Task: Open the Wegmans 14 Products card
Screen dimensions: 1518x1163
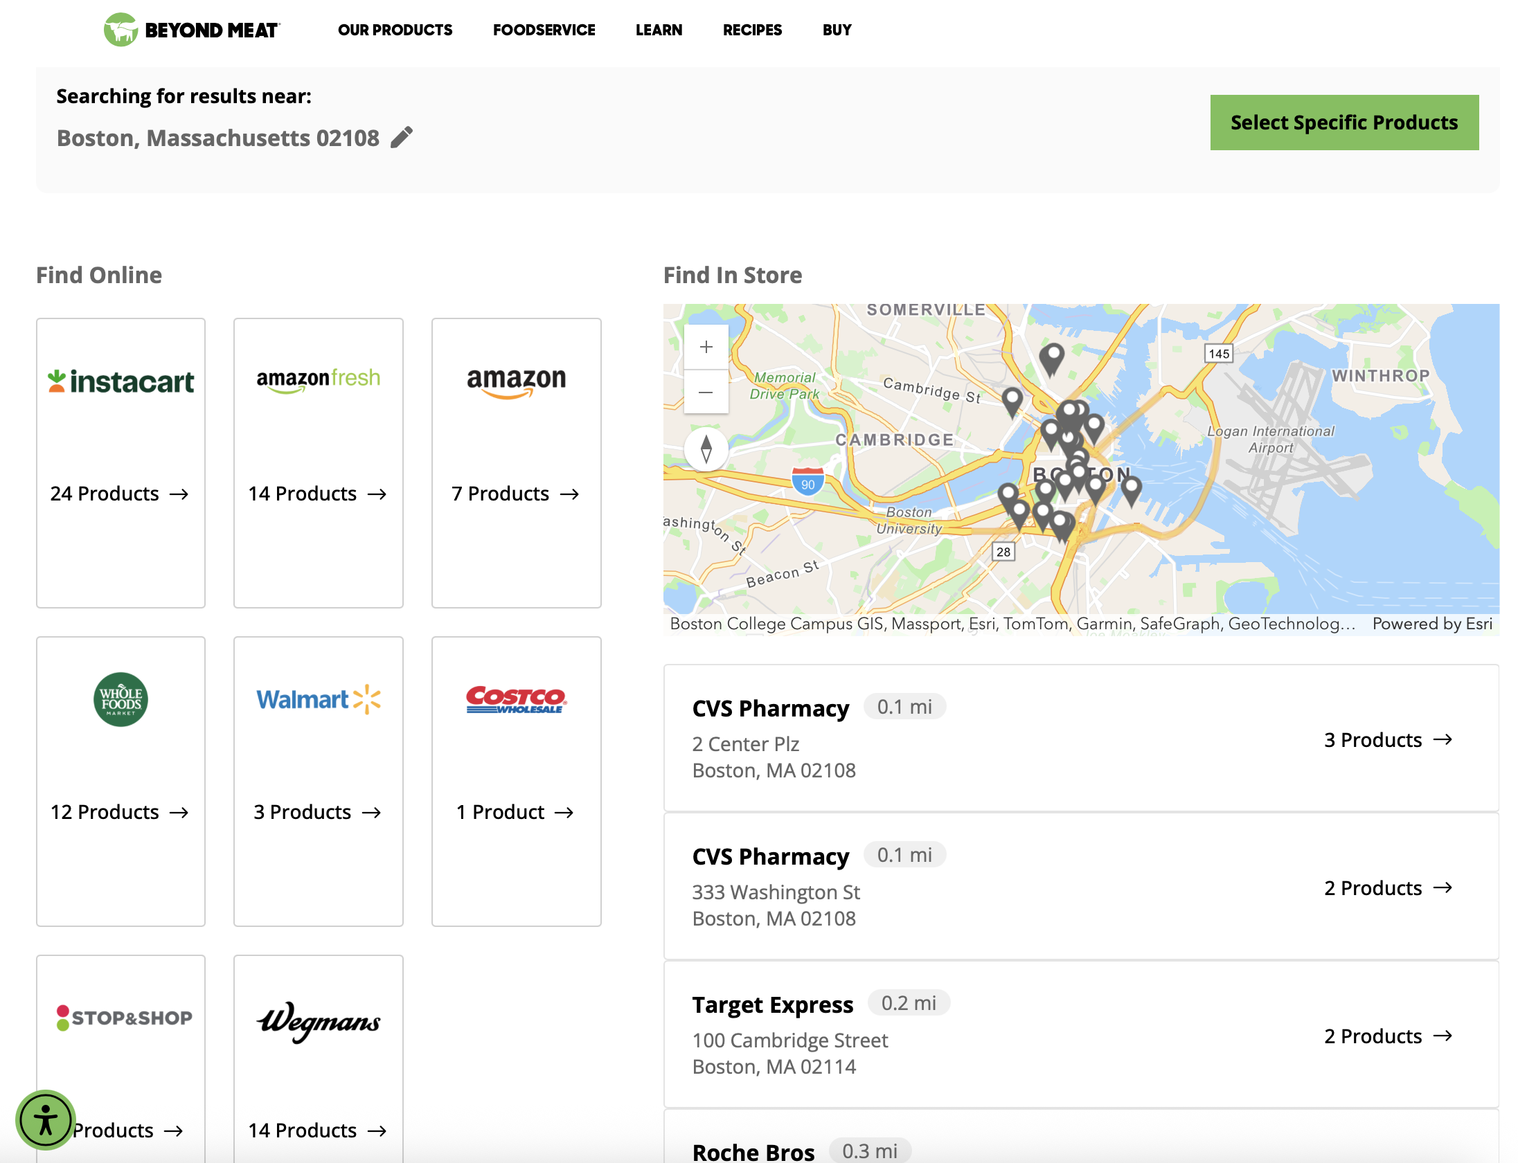Action: point(318,1058)
